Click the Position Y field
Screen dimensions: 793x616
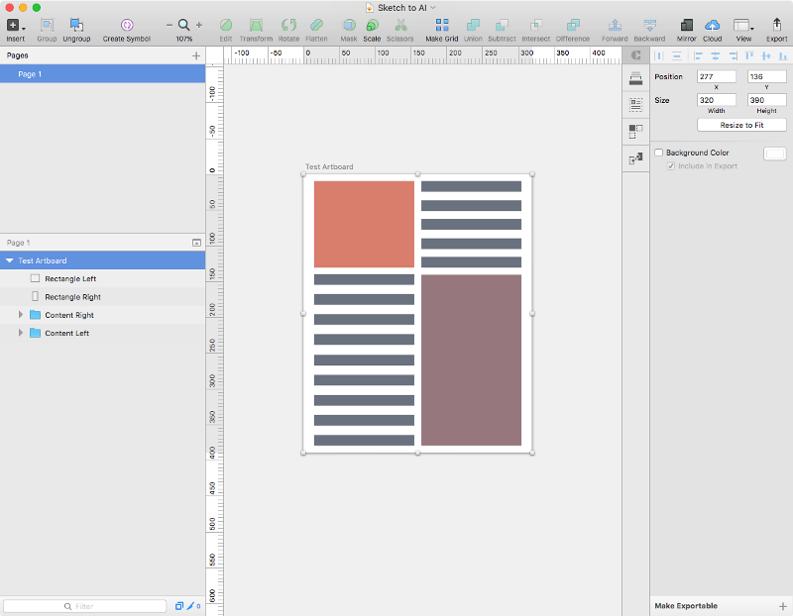pos(766,77)
